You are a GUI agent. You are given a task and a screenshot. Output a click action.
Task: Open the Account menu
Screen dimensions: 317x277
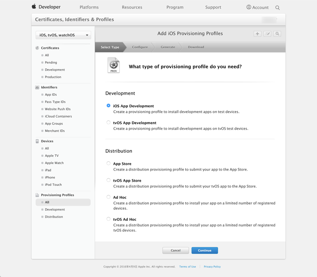tap(258, 7)
